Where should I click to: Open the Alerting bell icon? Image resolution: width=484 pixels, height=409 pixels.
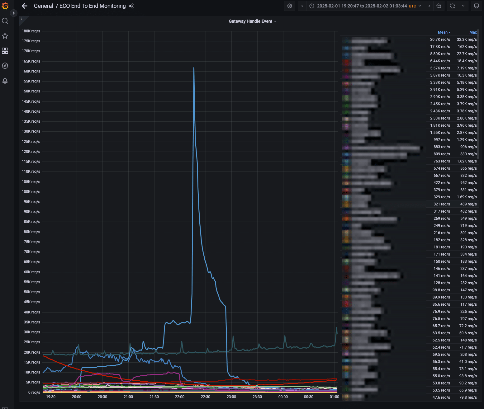coord(5,81)
